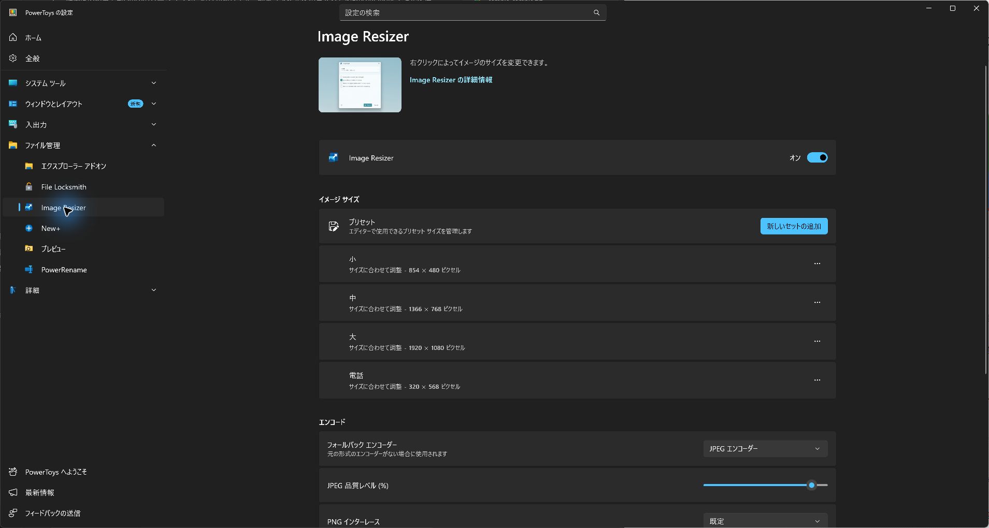Viewport: 989px width, 528px height.
Task: Turn off the Image Resizer toggle
Action: [817, 157]
